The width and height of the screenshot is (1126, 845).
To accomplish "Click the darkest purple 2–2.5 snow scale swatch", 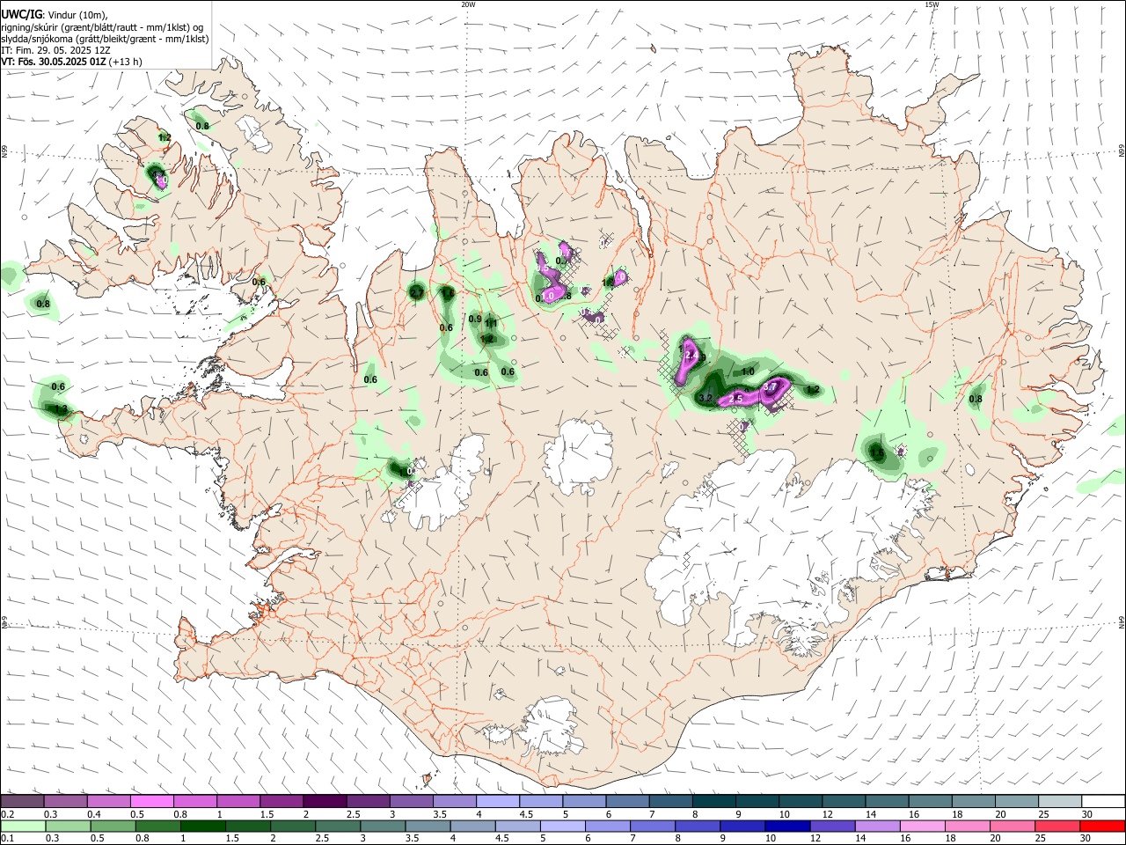I will pos(325,802).
